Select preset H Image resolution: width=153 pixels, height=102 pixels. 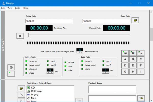pos(133,72)
